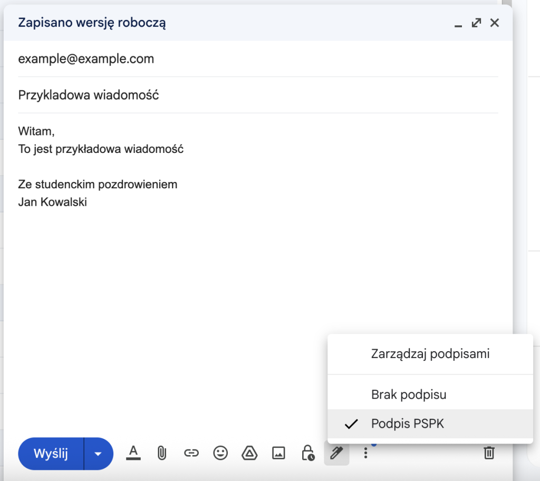Insert a photo with image icon
Image resolution: width=540 pixels, height=481 pixels.
[278, 453]
